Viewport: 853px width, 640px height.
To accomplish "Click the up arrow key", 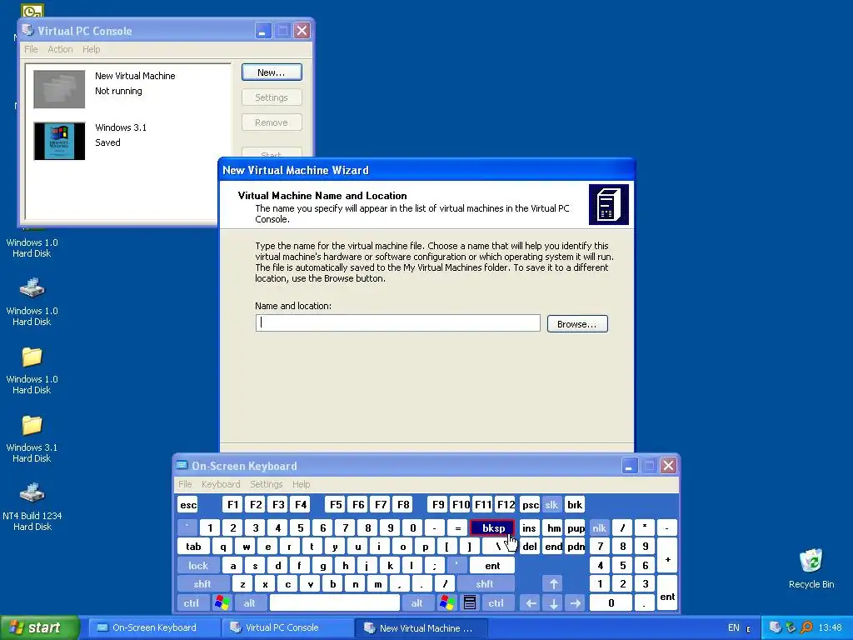I will click(x=554, y=584).
